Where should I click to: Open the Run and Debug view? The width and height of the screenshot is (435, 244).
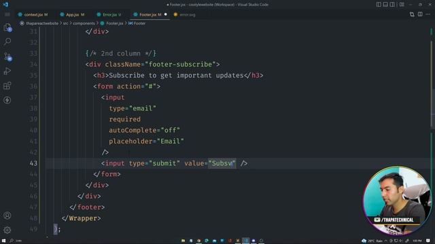click(x=7, y=71)
